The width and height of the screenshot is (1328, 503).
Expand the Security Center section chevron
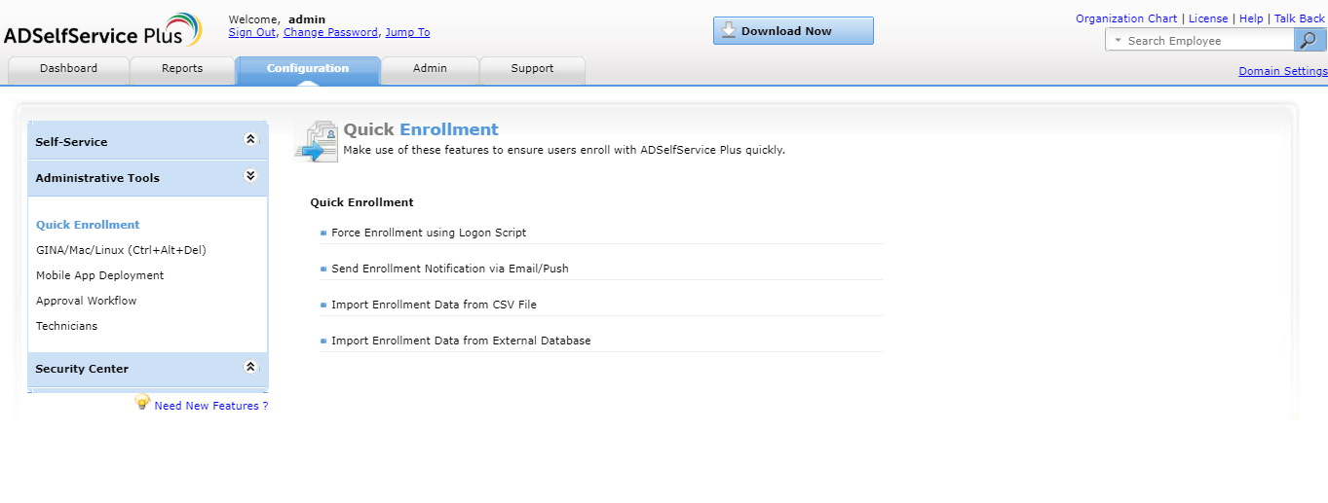click(x=250, y=367)
